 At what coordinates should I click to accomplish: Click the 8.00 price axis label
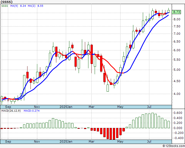pos(177,20)
